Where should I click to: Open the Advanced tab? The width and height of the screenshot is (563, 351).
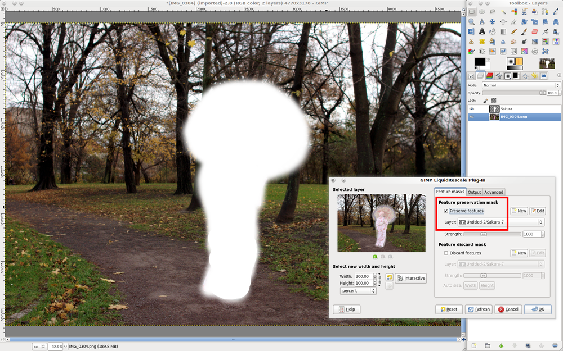494,192
